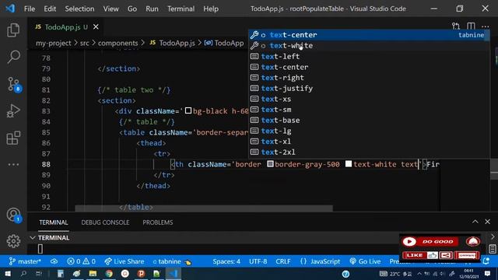Open editor More Actions ellipsis menu

pyautogui.click(x=486, y=26)
